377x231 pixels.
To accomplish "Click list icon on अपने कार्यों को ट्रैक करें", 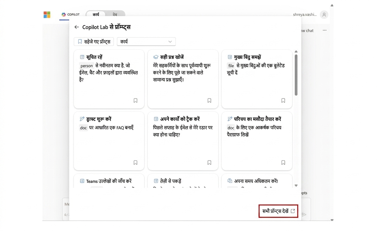I will [156, 119].
